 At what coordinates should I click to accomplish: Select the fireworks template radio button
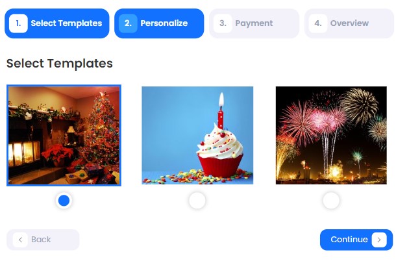click(331, 201)
